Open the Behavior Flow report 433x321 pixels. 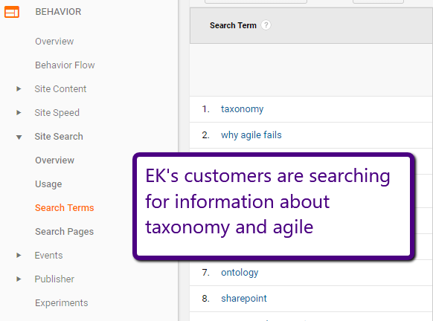pyautogui.click(x=65, y=65)
